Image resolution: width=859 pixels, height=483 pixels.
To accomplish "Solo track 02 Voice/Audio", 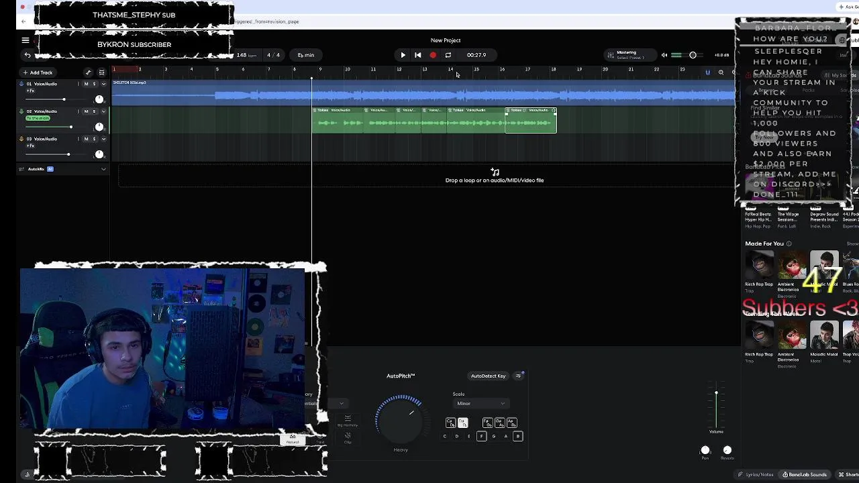I will click(x=94, y=111).
